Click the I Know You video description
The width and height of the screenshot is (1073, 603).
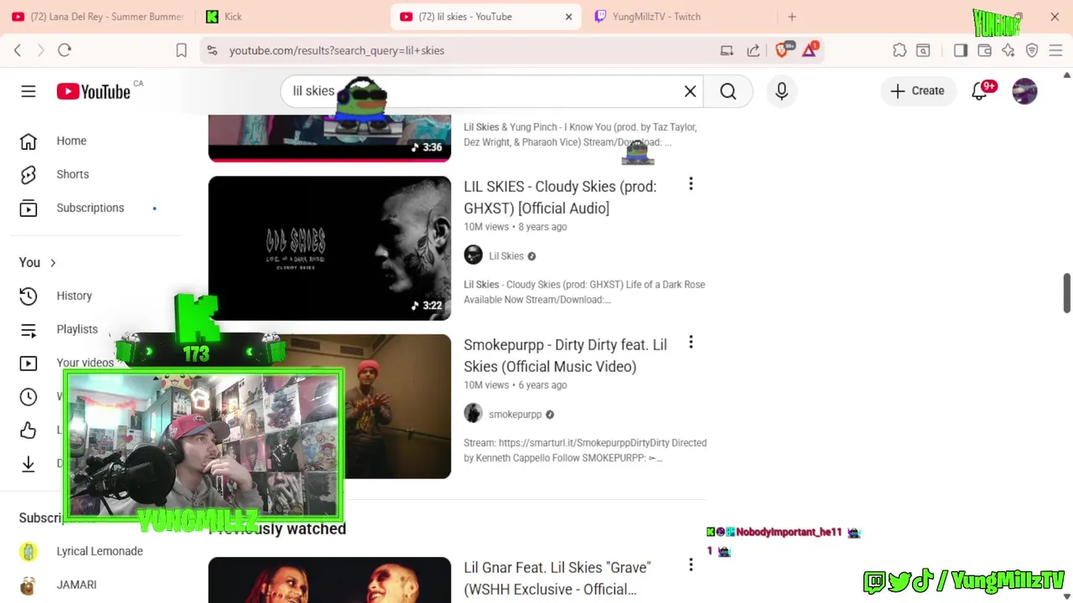click(x=581, y=135)
